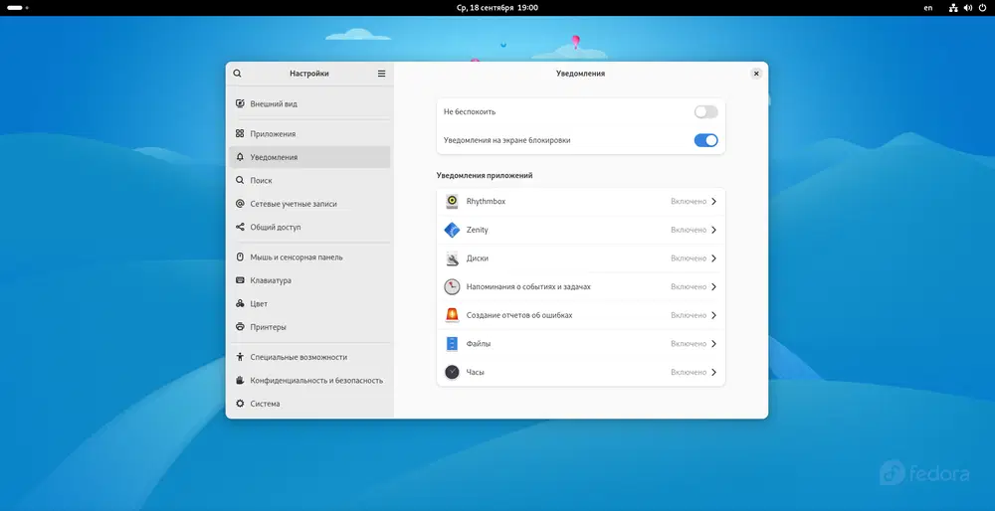Click the Создание отчетов об ошибках siren icon
The image size is (995, 511).
pos(452,315)
